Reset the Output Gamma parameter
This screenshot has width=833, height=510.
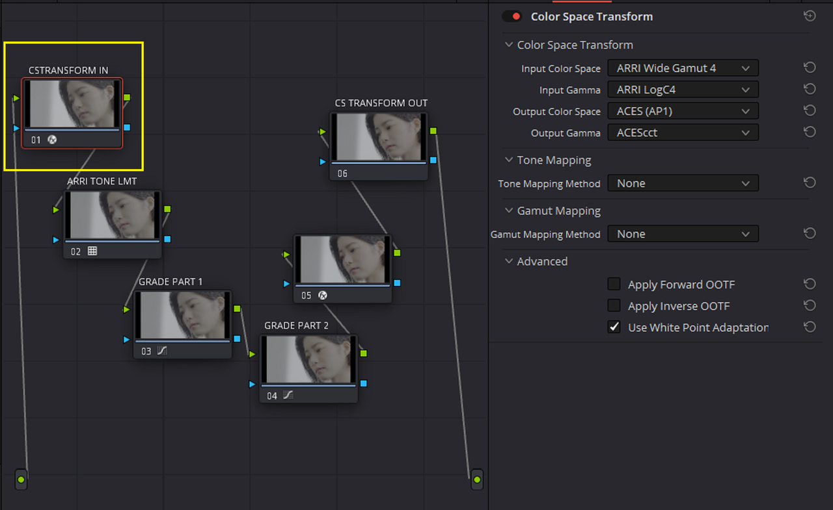click(810, 132)
